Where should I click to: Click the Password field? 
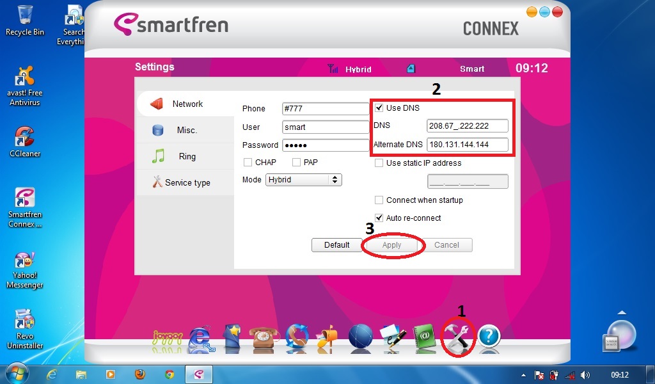[x=326, y=145]
